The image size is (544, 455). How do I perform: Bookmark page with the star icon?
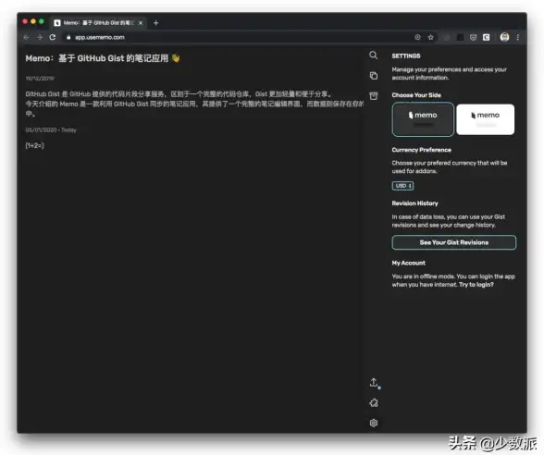click(430, 37)
